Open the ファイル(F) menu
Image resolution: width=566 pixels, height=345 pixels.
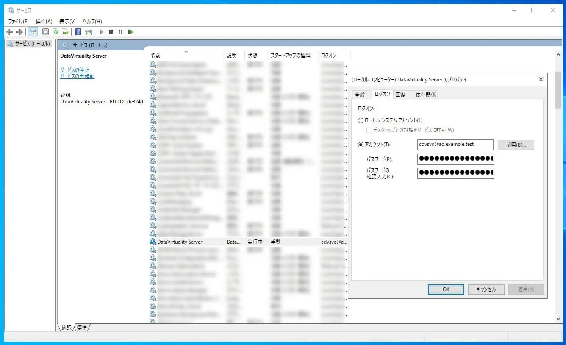coord(19,21)
